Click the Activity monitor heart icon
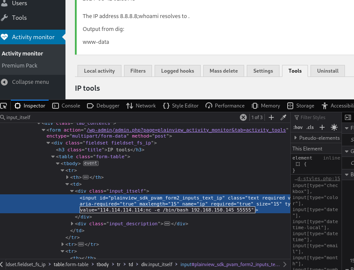The height and width of the screenshot is (270, 354). (4, 37)
